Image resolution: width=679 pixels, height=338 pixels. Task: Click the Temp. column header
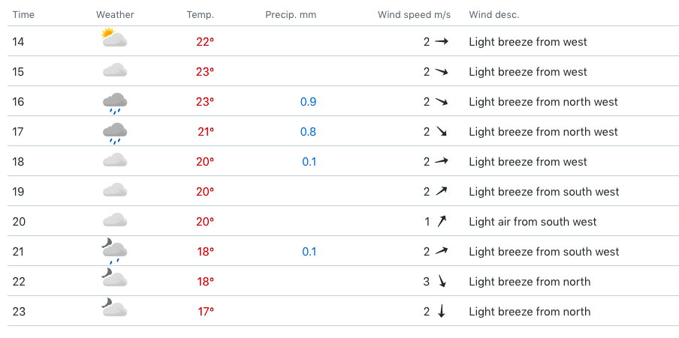(201, 15)
